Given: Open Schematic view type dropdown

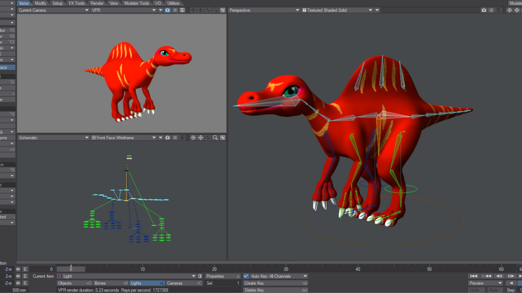Looking at the screenshot, I should 53,138.
